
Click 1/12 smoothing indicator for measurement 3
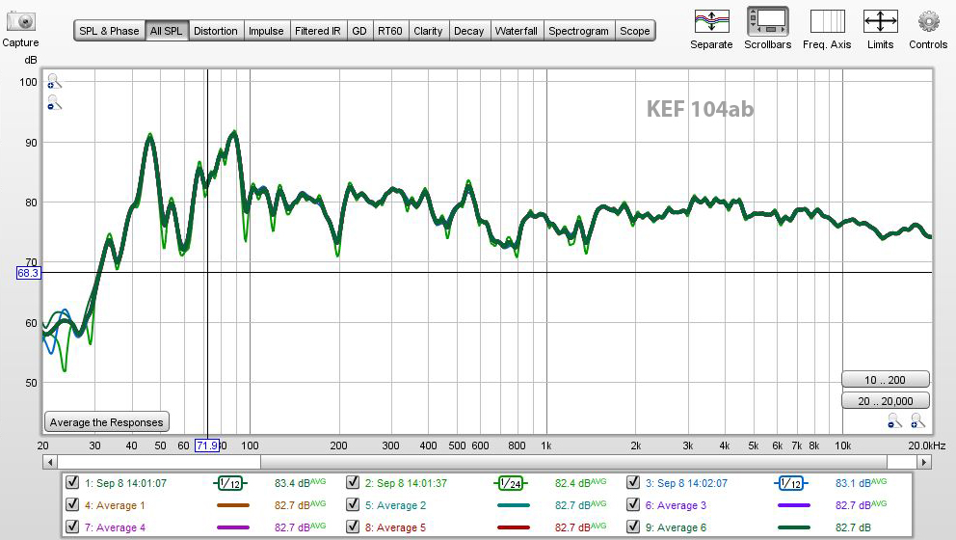coord(791,483)
